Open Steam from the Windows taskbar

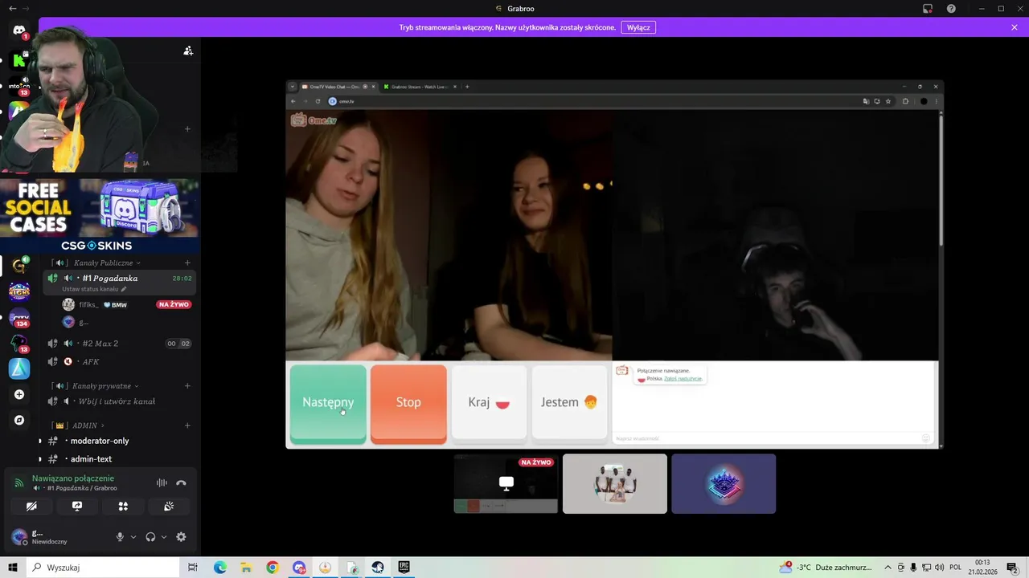(378, 568)
